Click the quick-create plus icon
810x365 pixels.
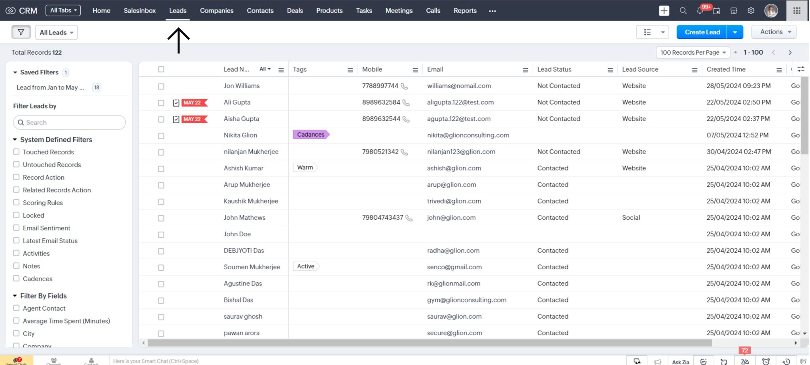click(664, 10)
